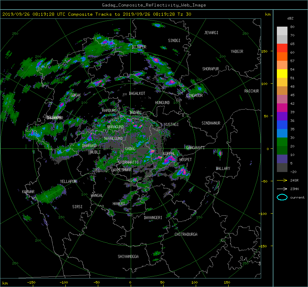Click the GANGAVATI city label
The width and height of the screenshot is (308, 287).
(x=195, y=147)
